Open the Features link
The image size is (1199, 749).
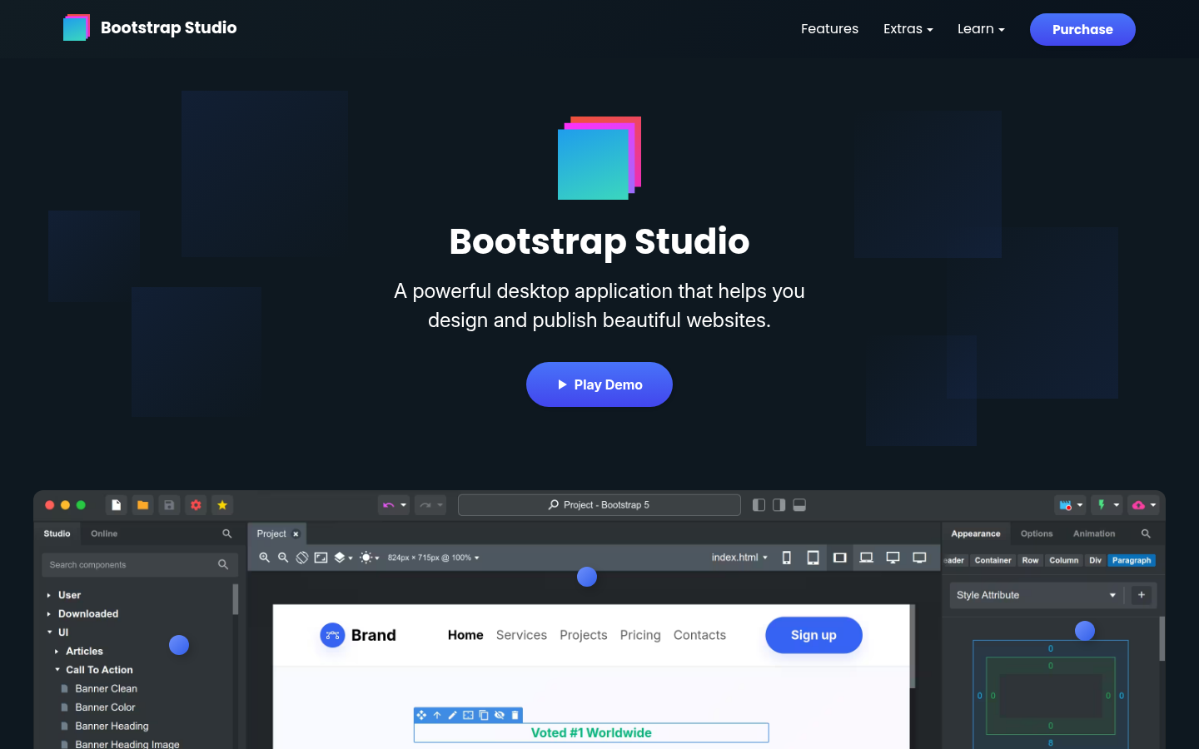(829, 29)
